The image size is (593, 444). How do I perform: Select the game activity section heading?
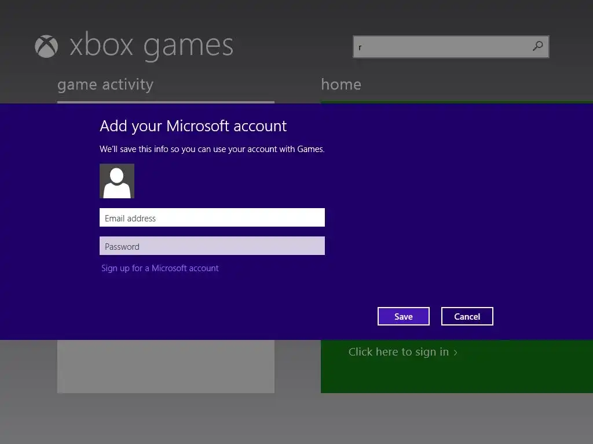pyautogui.click(x=105, y=84)
